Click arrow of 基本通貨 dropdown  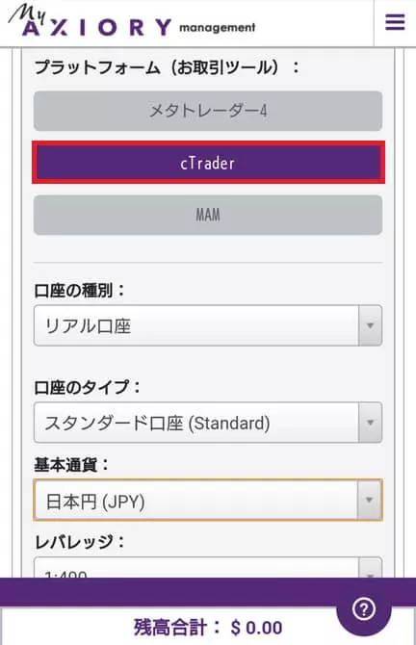(369, 500)
